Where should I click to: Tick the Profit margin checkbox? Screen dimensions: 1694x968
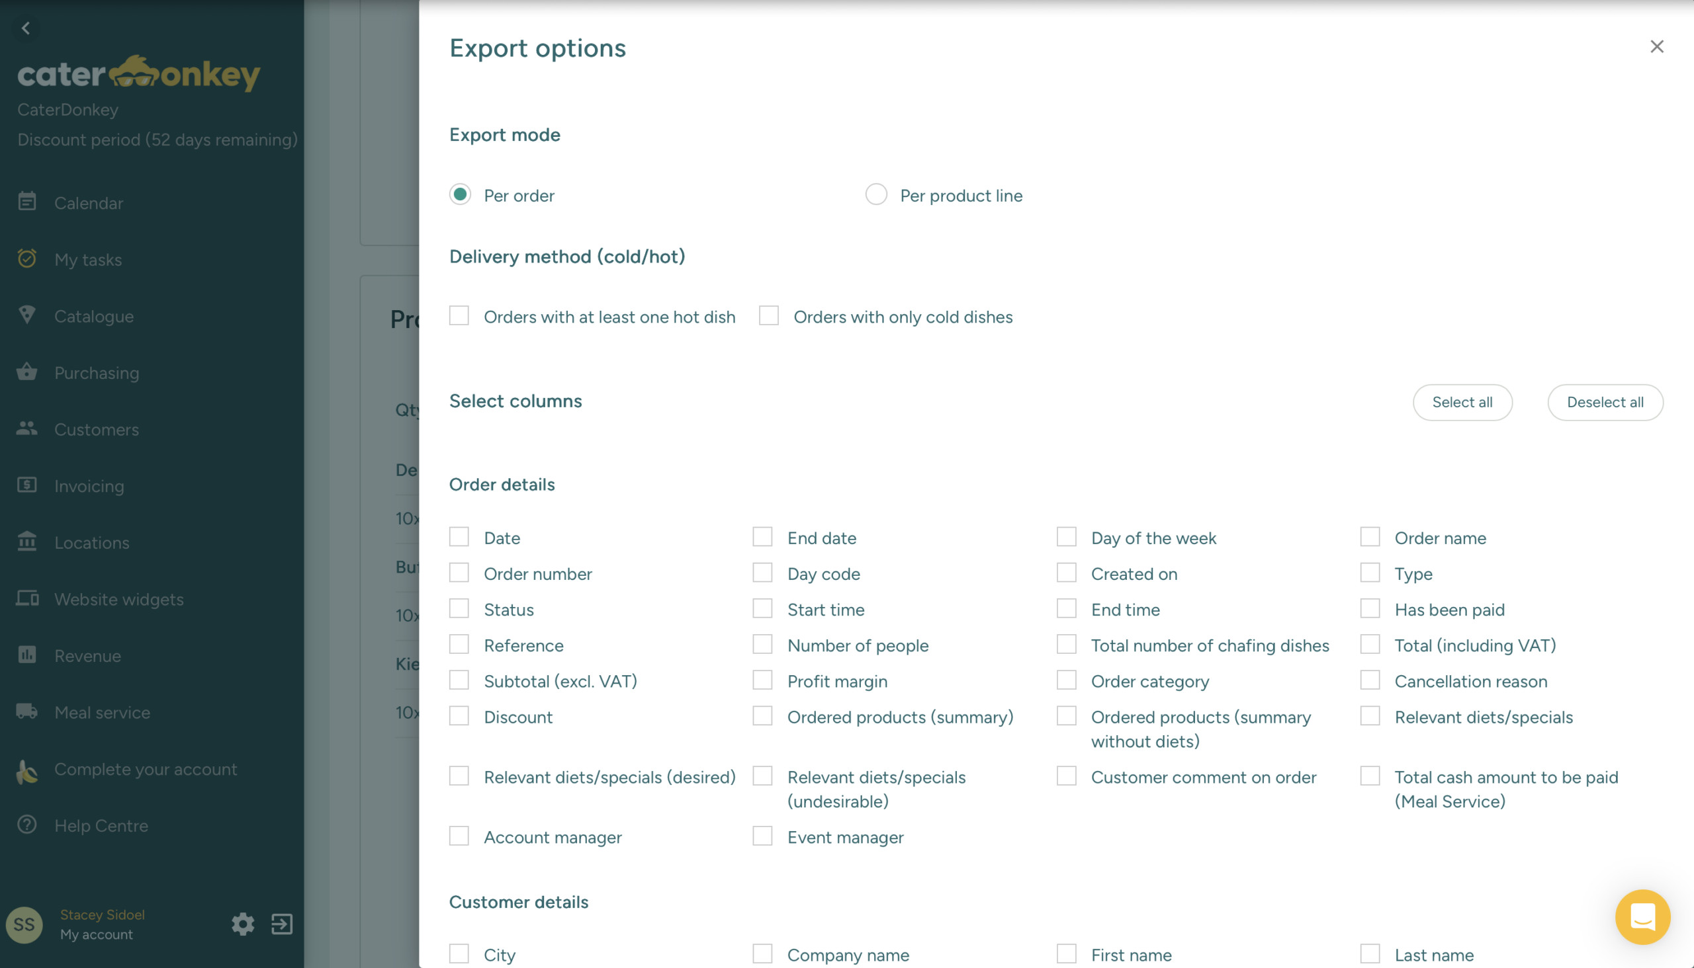(762, 680)
